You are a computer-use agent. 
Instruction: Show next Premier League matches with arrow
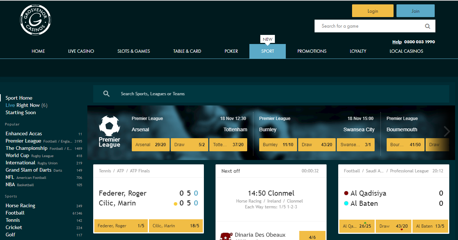447,131
